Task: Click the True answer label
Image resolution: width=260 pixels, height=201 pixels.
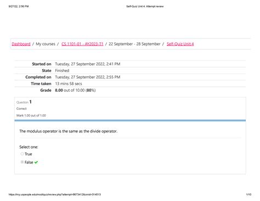Action: coord(29,154)
